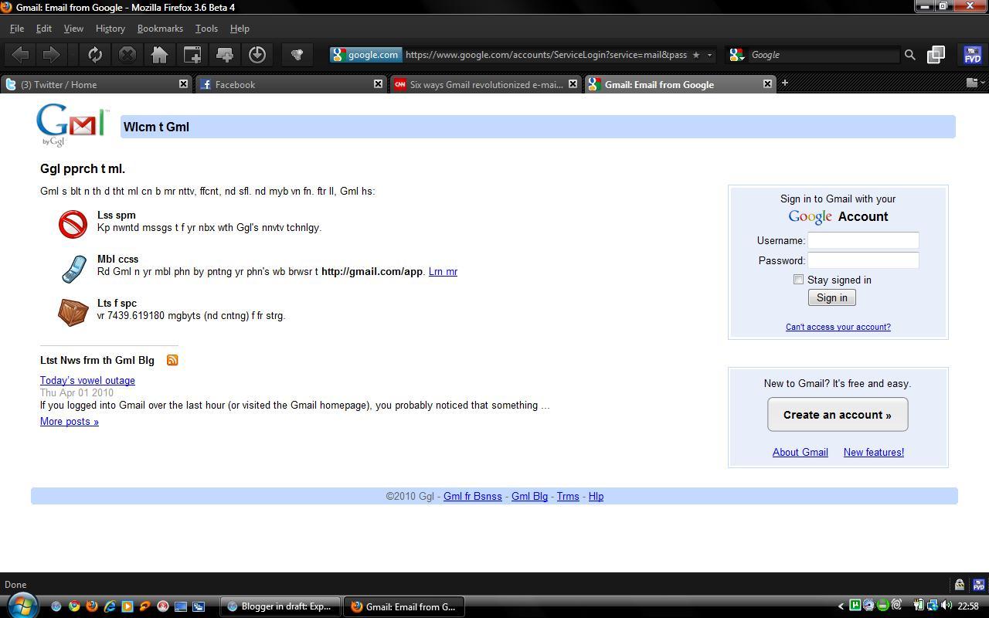
Task: Go to the home page
Action: 160,55
